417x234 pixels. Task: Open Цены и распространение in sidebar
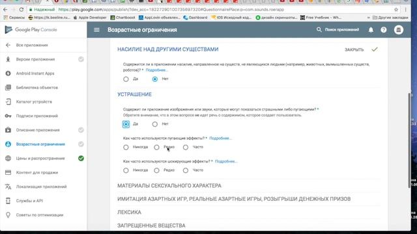point(40,159)
